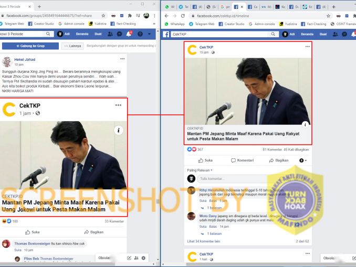Click Beranda in left Facebook bar
The image size is (356, 267).
82,34
